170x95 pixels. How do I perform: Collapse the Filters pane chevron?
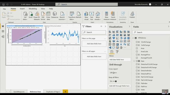coord(105,26)
